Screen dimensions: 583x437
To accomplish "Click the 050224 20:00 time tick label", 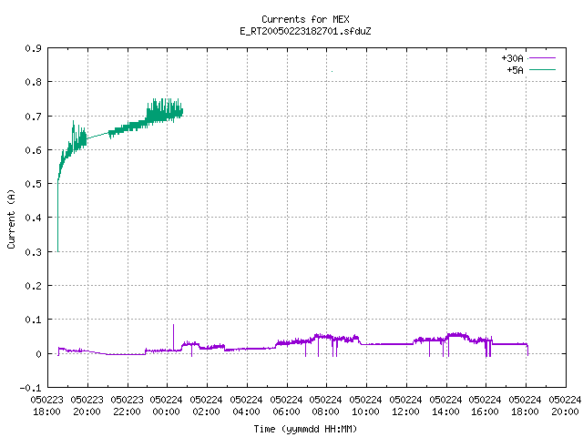I will pyautogui.click(x=565, y=406).
